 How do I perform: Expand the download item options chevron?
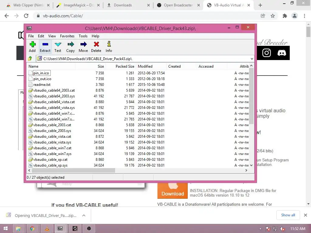tap(84, 216)
